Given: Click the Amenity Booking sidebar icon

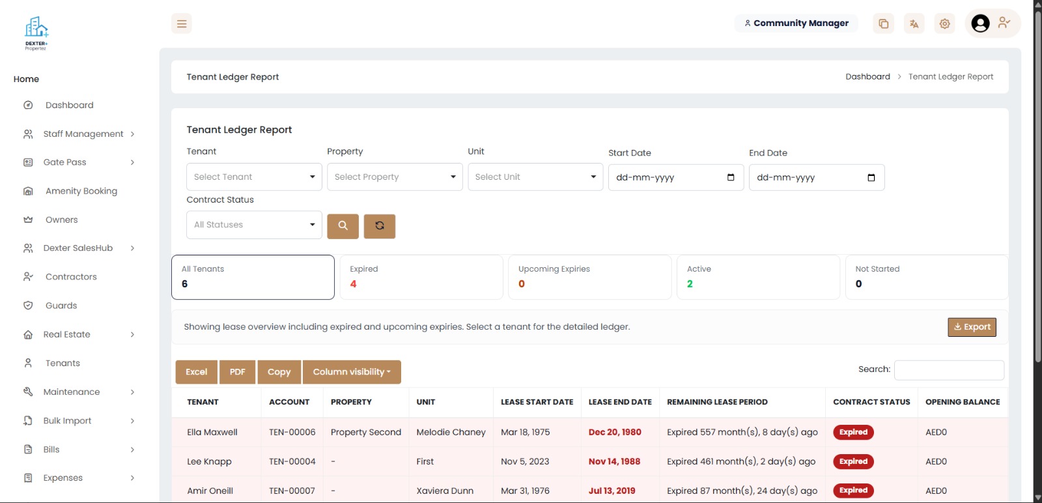Looking at the screenshot, I should click(28, 191).
